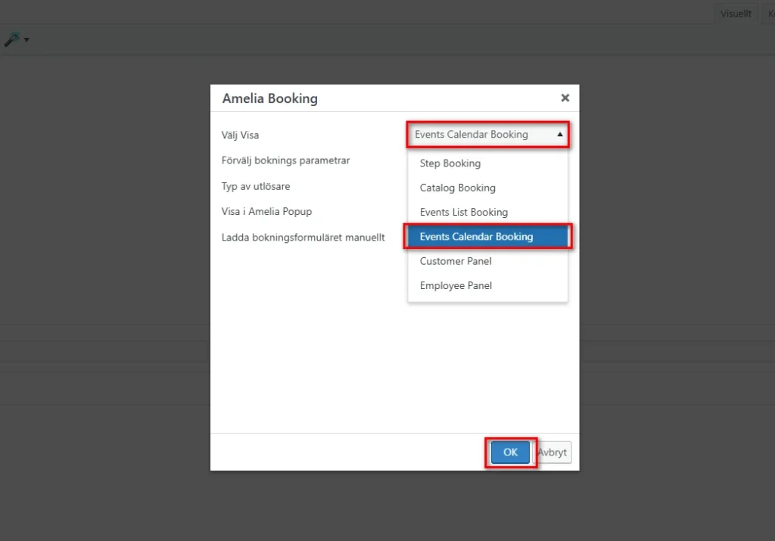775x541 pixels.
Task: Click the Förvälj boknings parametrar label
Action: coord(285,160)
